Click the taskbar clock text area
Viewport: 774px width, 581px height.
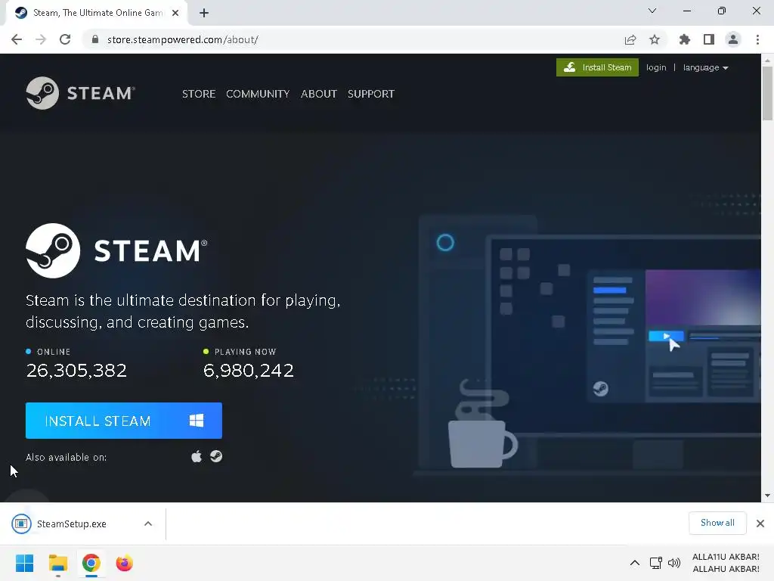(726, 563)
